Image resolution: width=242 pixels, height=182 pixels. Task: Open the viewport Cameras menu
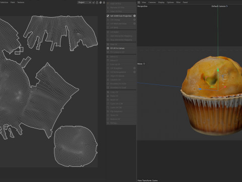152,3
